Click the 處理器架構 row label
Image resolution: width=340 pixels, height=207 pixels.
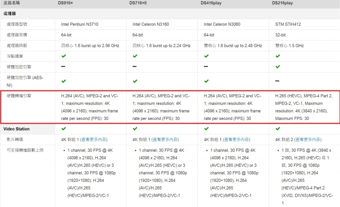tap(17, 35)
